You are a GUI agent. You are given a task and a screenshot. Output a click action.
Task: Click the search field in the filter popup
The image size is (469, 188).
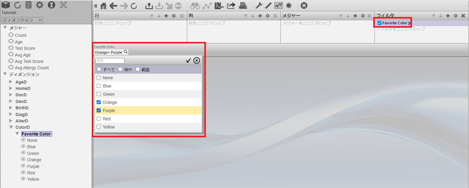[x=110, y=61]
